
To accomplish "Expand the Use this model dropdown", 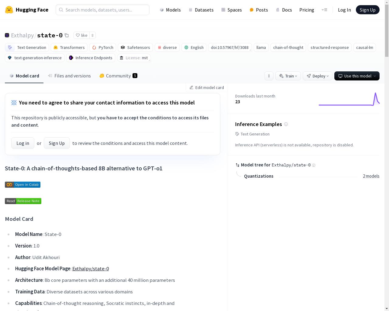I will pyautogui.click(x=357, y=76).
